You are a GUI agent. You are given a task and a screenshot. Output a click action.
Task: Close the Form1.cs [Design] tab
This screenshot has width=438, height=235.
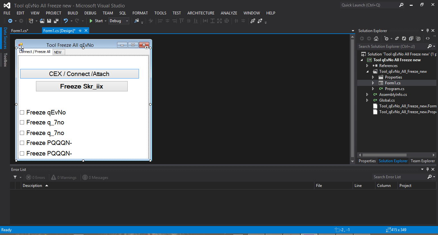pyautogui.click(x=86, y=31)
